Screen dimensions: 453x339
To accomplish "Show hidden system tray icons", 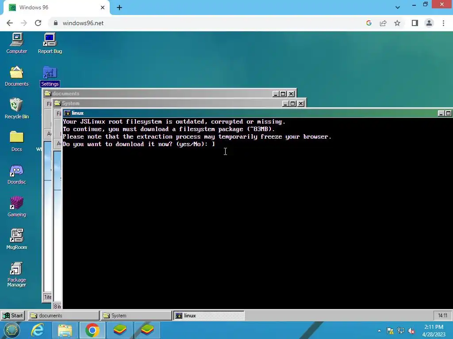I will (379, 331).
